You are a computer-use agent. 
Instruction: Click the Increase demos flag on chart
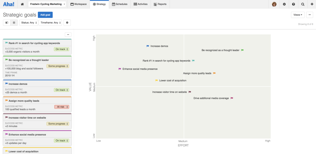click(x=148, y=46)
